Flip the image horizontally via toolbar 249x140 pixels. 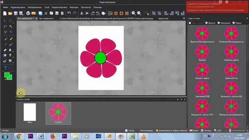click(x=82, y=13)
